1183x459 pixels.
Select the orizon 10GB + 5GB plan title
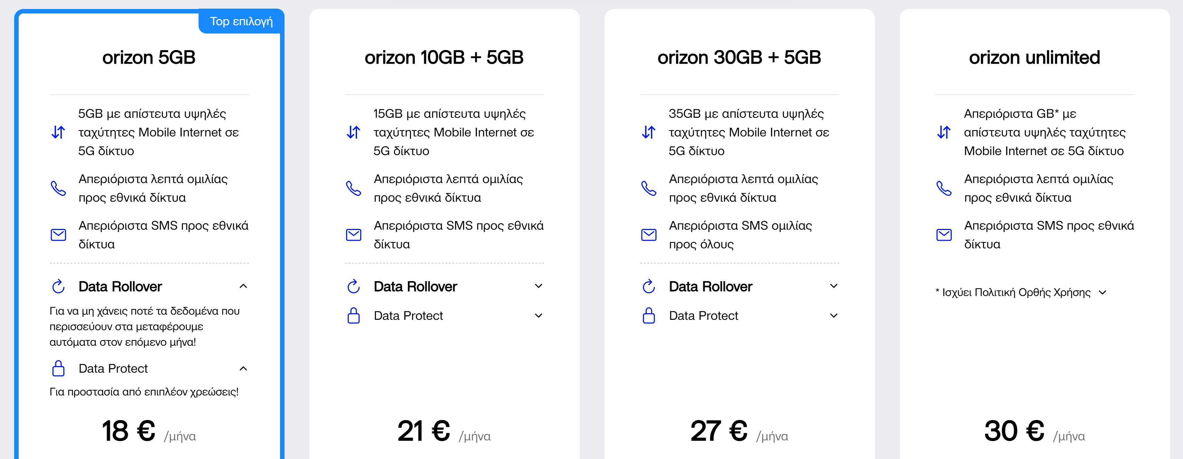(444, 58)
